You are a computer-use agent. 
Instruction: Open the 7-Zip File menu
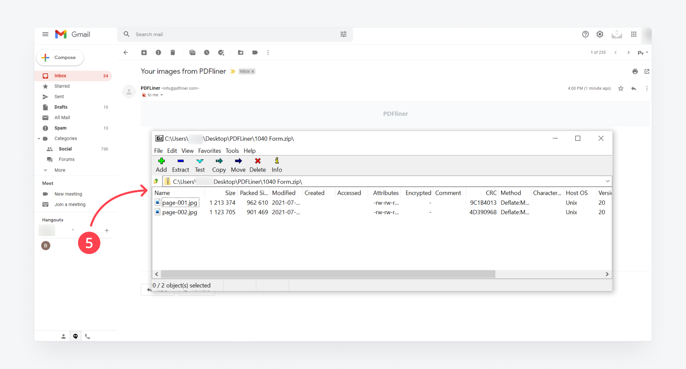click(158, 151)
